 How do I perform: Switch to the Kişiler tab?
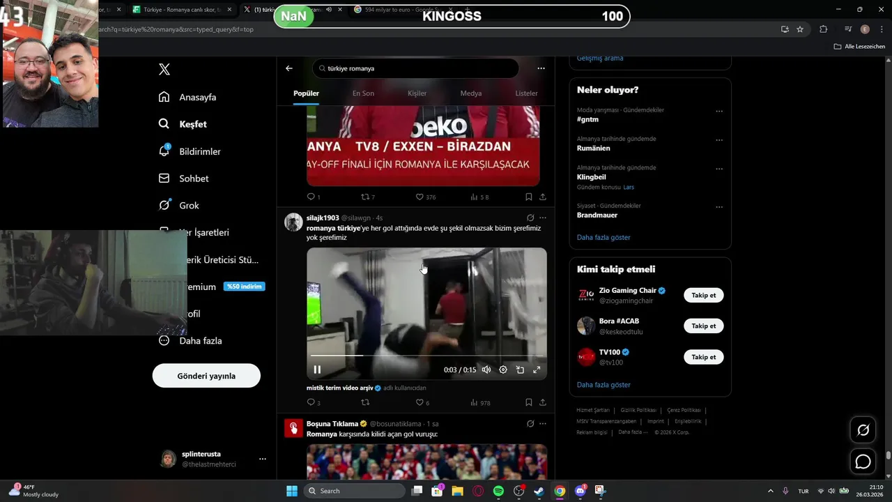click(417, 93)
